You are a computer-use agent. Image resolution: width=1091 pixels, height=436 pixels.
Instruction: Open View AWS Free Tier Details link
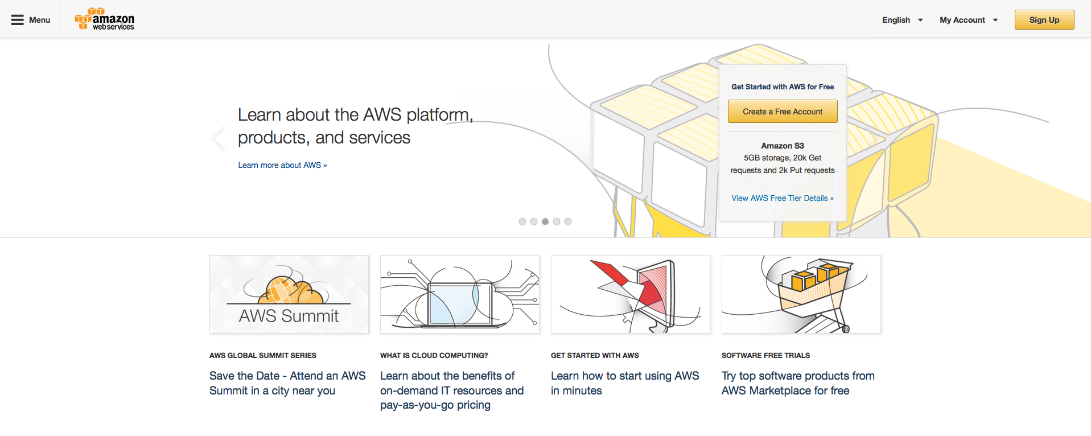[783, 198]
